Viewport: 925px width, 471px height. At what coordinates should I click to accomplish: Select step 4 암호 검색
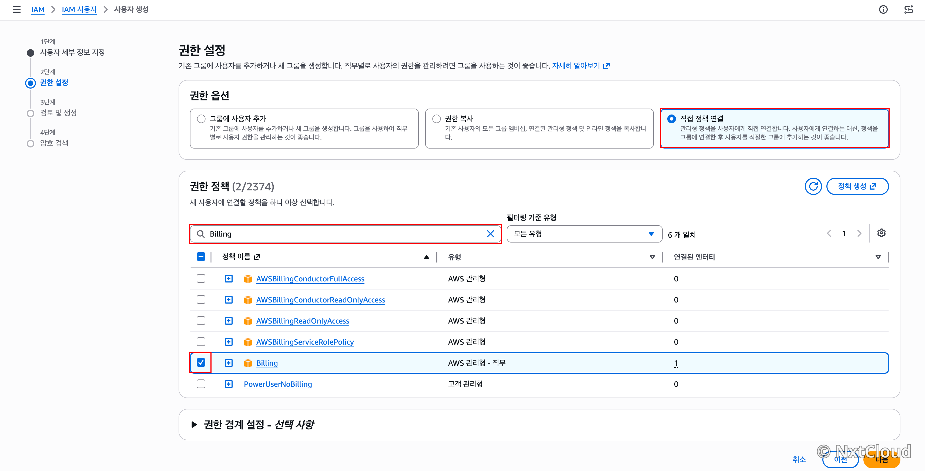tap(54, 143)
